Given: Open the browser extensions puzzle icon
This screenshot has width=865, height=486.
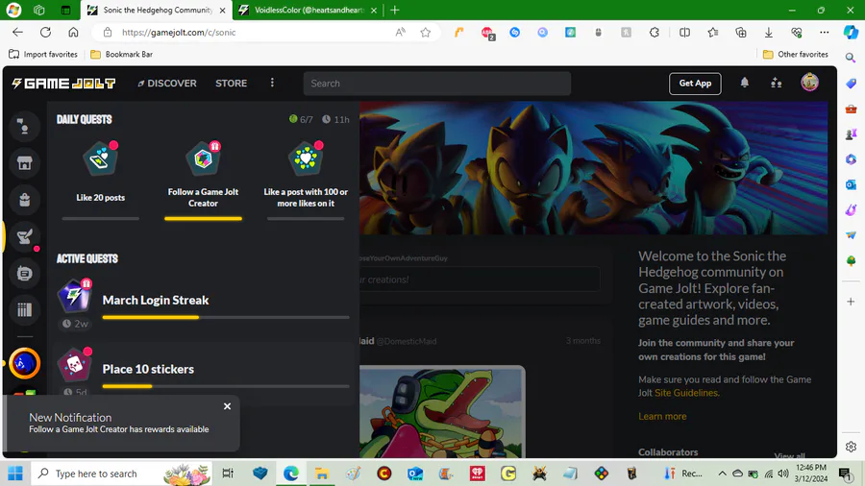Looking at the screenshot, I should click(655, 32).
